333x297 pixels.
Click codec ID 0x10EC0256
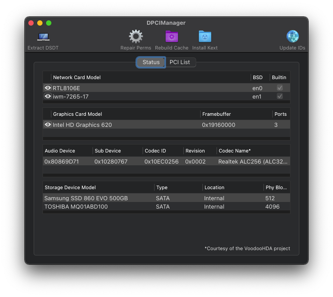pos(161,161)
